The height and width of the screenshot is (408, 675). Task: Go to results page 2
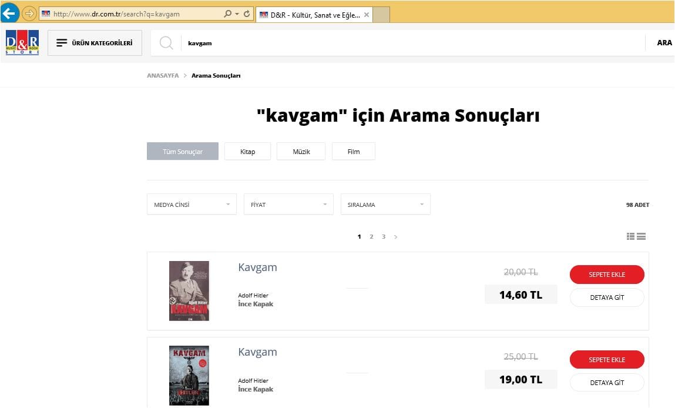(x=371, y=236)
